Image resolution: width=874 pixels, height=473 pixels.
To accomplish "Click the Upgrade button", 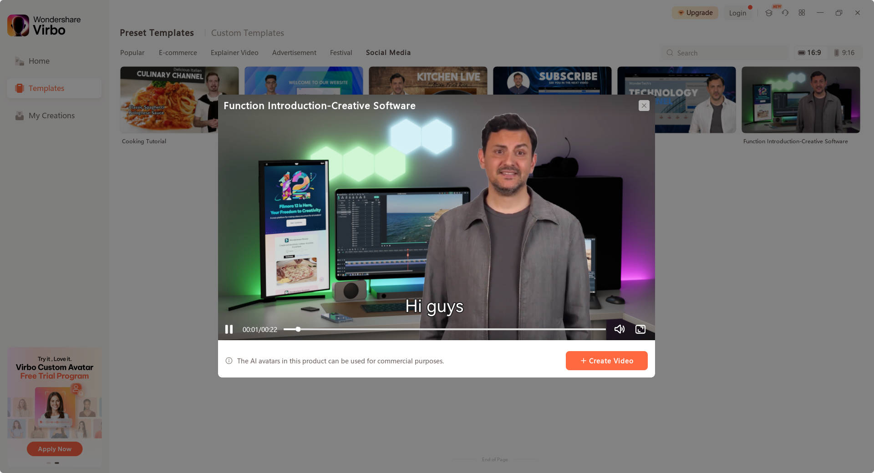I will pos(695,13).
